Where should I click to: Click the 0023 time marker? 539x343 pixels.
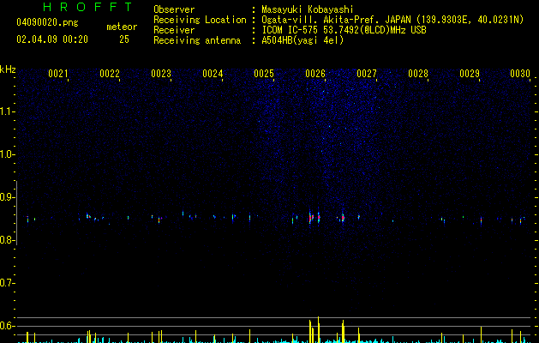click(x=161, y=74)
